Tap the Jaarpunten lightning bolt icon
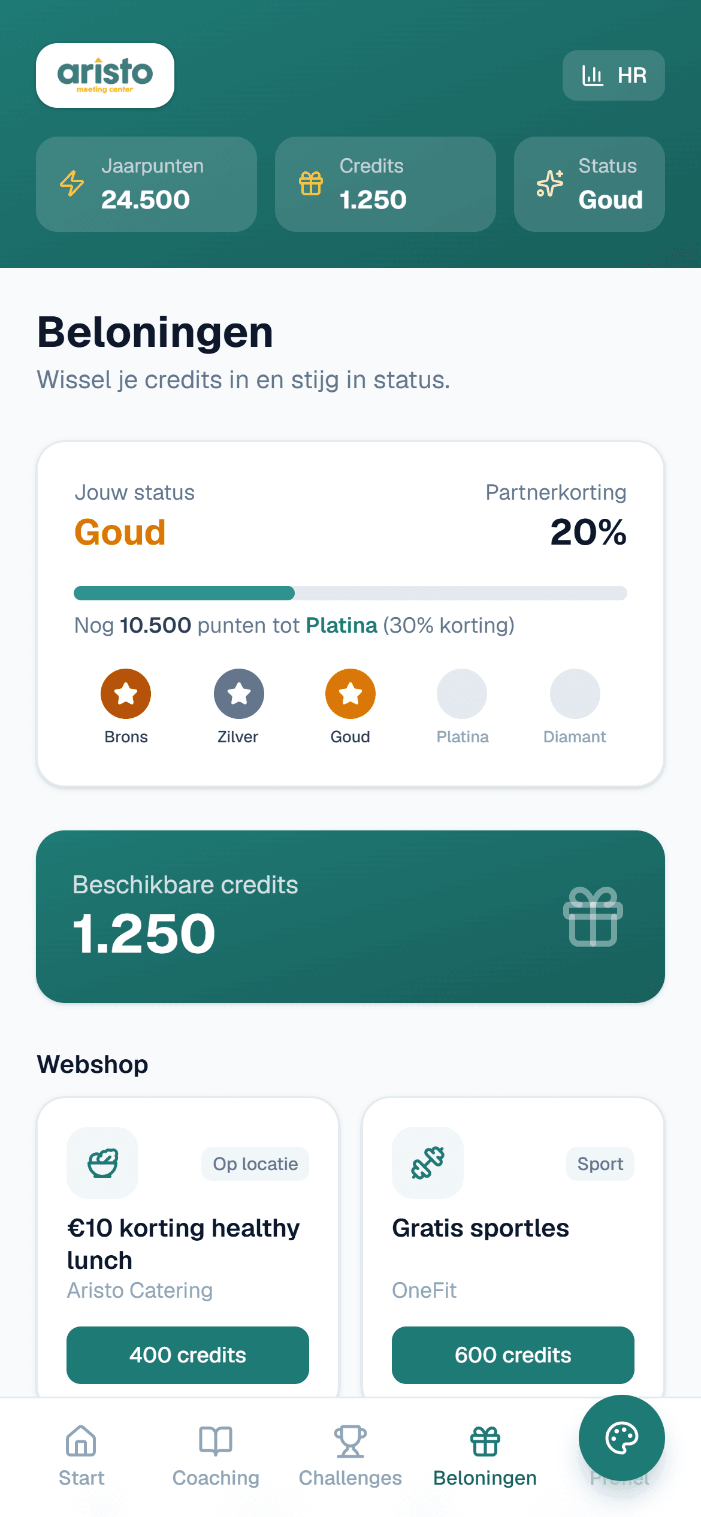This screenshot has height=1517, width=701. (x=72, y=183)
